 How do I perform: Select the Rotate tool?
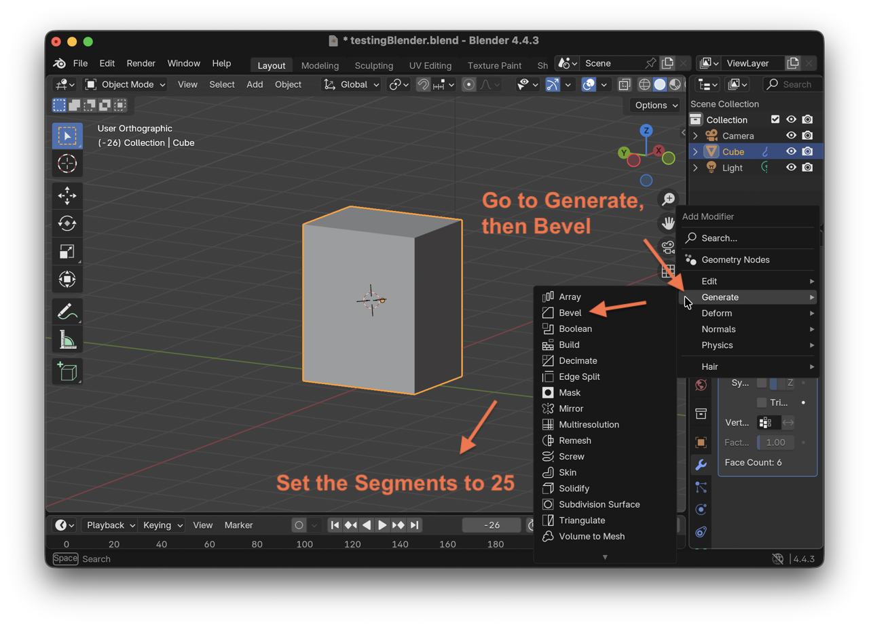[x=67, y=223]
